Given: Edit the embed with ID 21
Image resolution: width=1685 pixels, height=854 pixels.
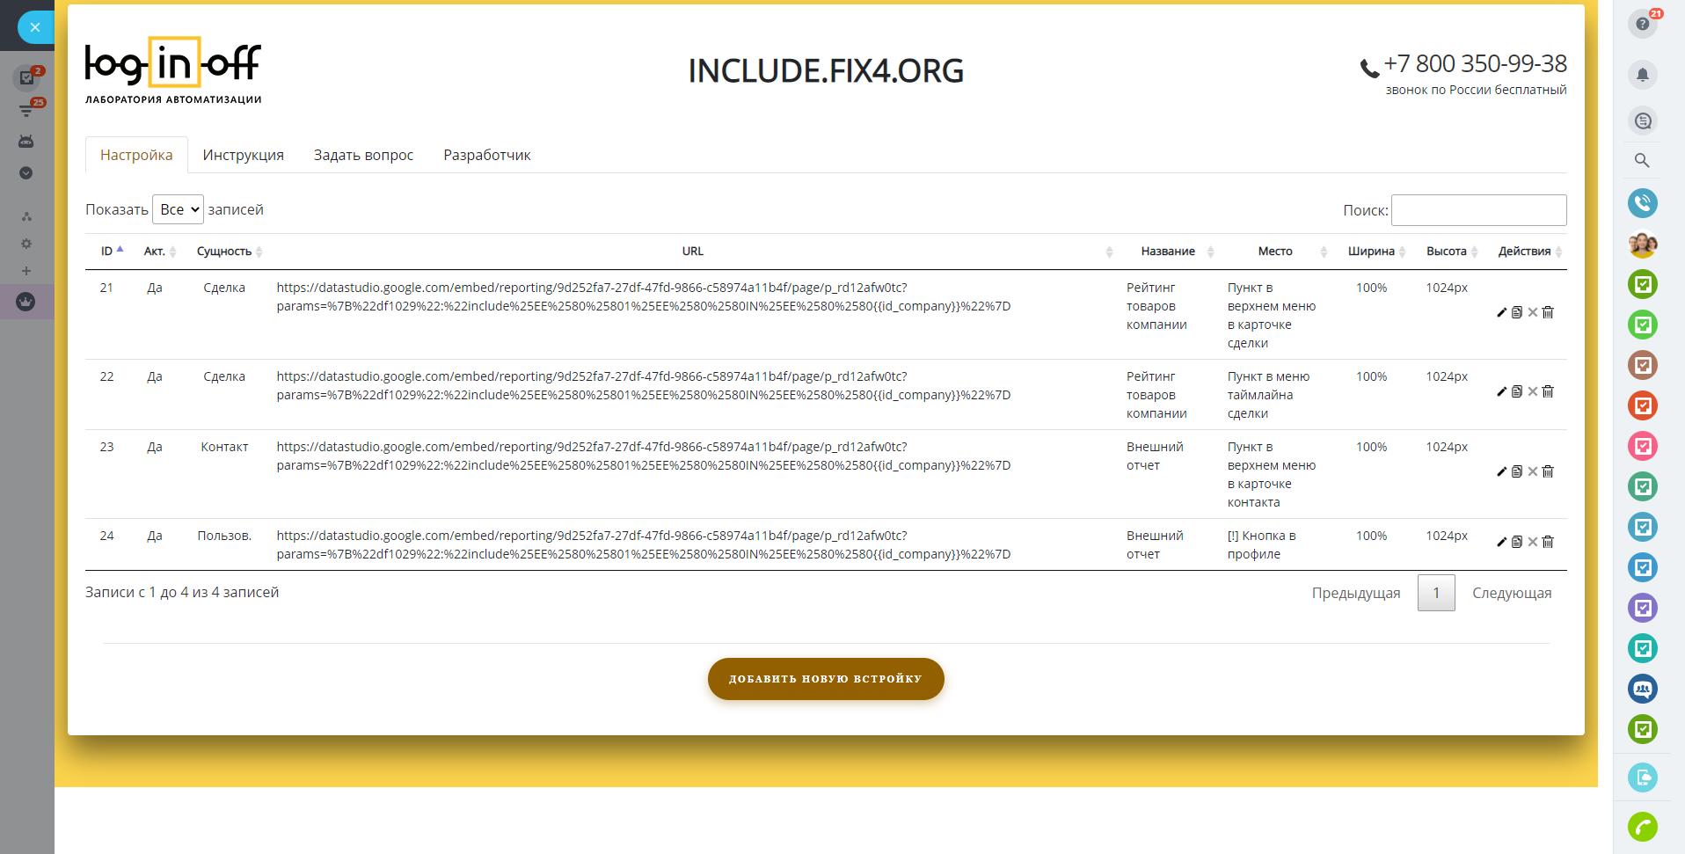Looking at the screenshot, I should click(x=1501, y=313).
